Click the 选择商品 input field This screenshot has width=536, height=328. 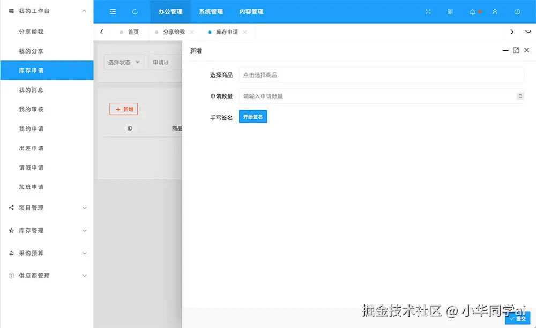(381, 75)
